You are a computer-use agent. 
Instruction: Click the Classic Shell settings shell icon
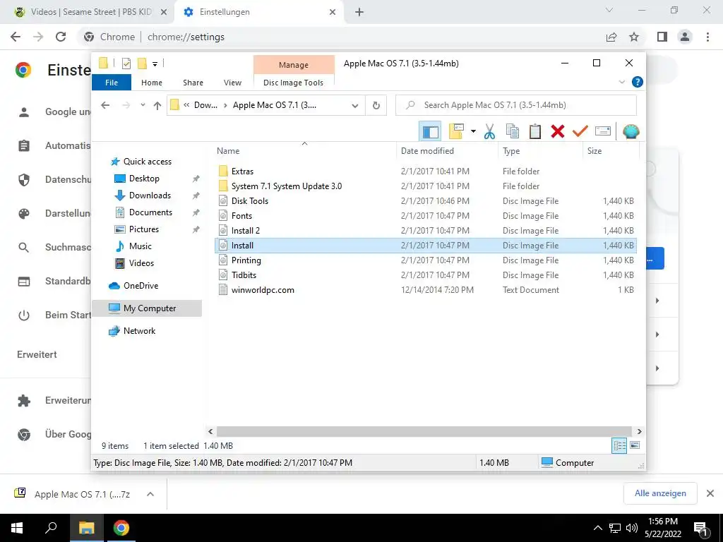tap(631, 131)
